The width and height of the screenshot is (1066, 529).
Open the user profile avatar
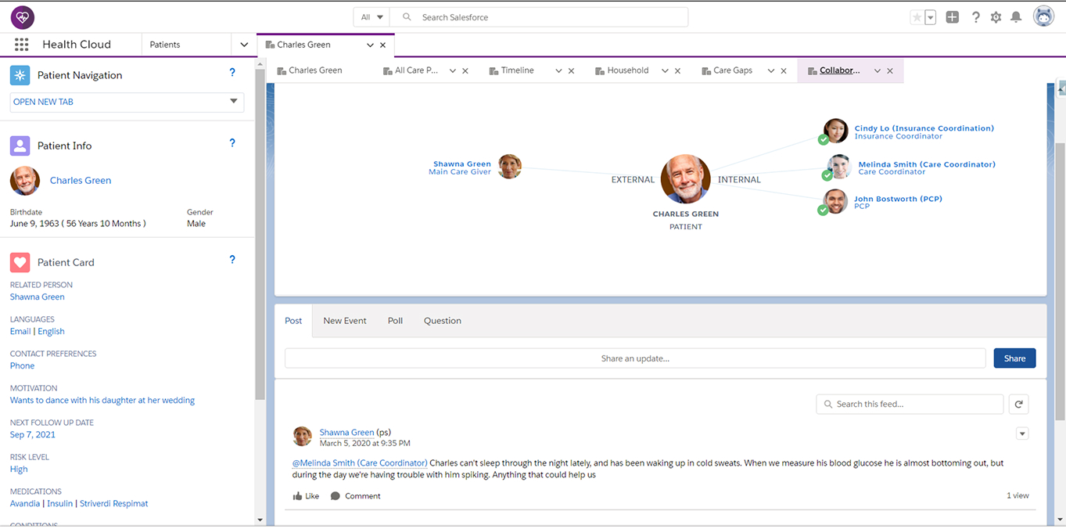tap(1044, 16)
